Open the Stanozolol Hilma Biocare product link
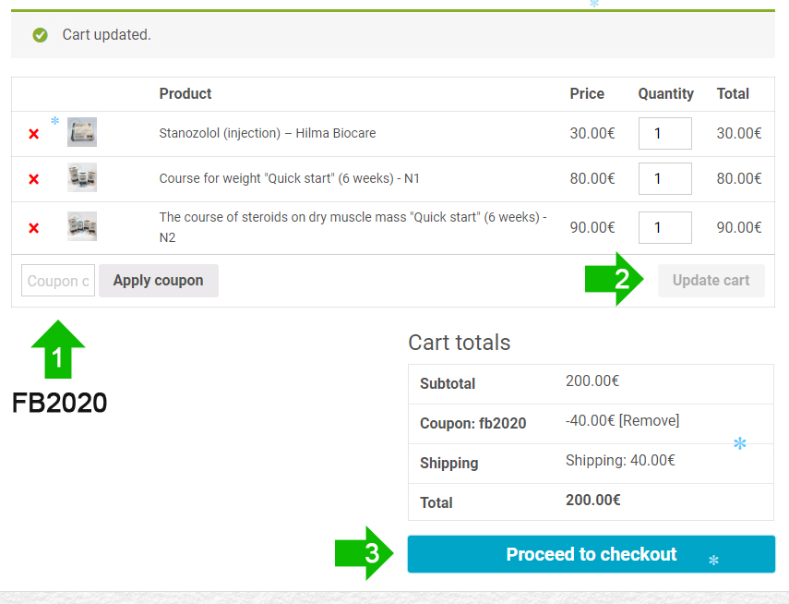Screen dimensions: 789x604 pyautogui.click(x=267, y=133)
